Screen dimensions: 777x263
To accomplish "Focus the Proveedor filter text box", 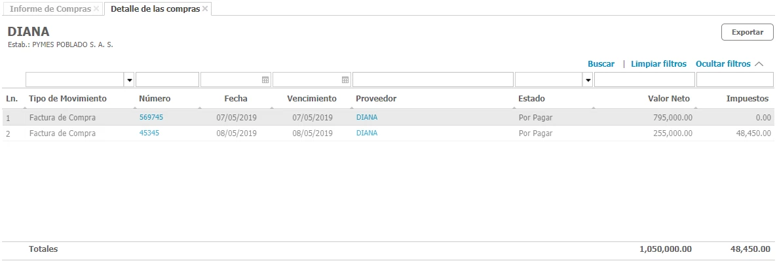I will (432, 80).
